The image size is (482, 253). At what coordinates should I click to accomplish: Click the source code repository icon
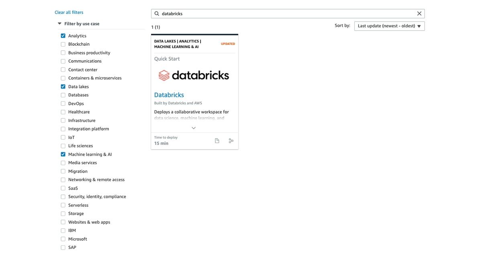231,141
